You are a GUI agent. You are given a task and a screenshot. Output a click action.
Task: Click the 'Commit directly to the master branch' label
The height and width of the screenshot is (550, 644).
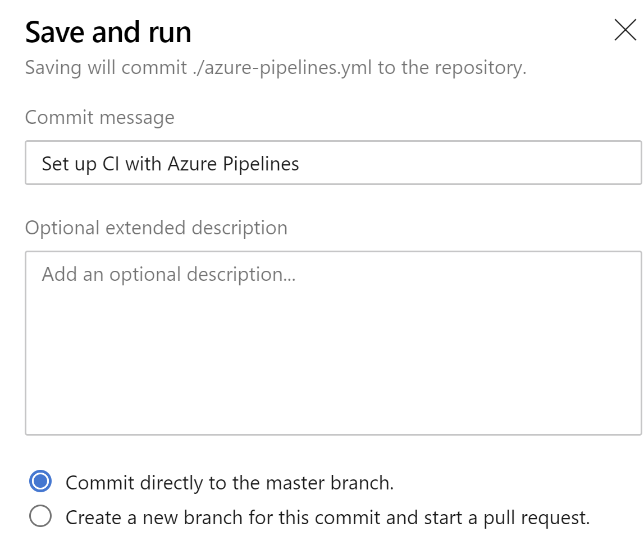pos(229,483)
